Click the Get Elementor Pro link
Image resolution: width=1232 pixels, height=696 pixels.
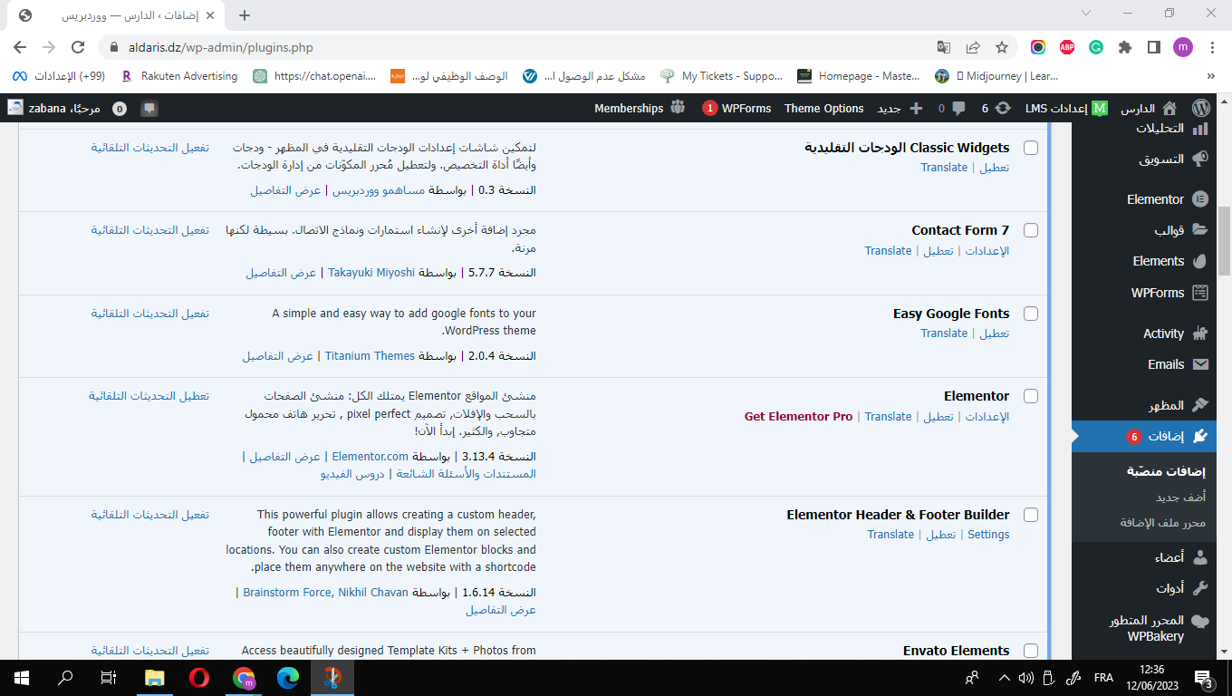point(798,417)
